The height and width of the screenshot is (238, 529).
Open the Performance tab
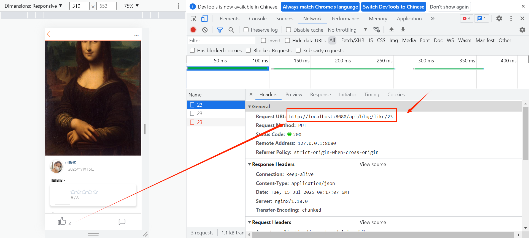(x=345, y=18)
